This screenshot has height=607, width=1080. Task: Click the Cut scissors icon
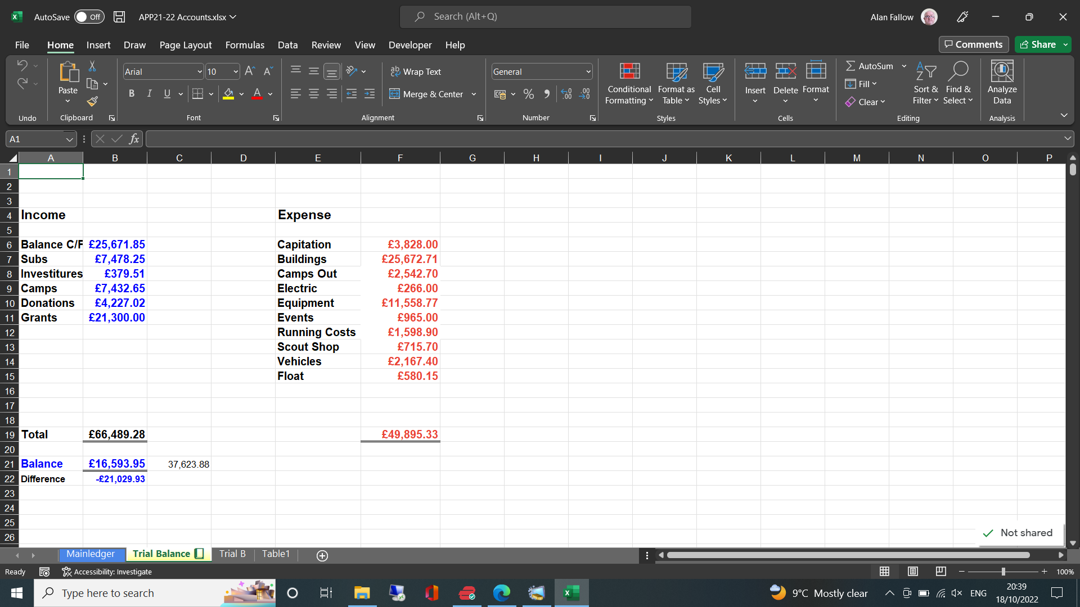pyautogui.click(x=92, y=66)
